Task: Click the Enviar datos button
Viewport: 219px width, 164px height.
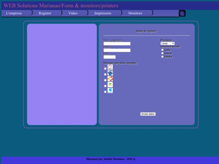Action: 148,114
